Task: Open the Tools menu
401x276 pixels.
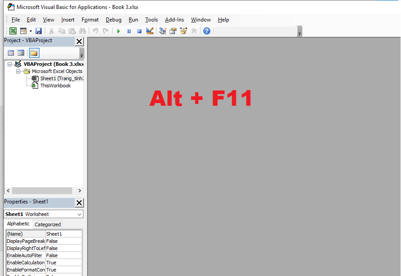Action: pos(152,20)
